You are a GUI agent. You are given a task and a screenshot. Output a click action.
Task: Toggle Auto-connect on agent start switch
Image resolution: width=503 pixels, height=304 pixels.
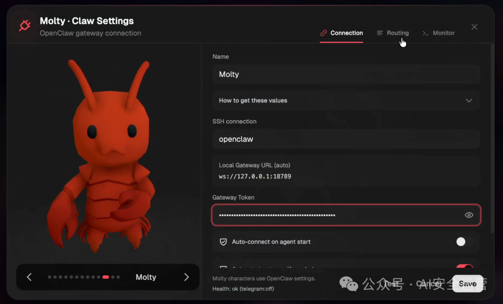tap(464, 242)
